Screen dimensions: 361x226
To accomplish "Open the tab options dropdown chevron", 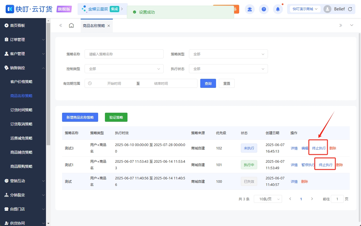I will (x=352, y=25).
